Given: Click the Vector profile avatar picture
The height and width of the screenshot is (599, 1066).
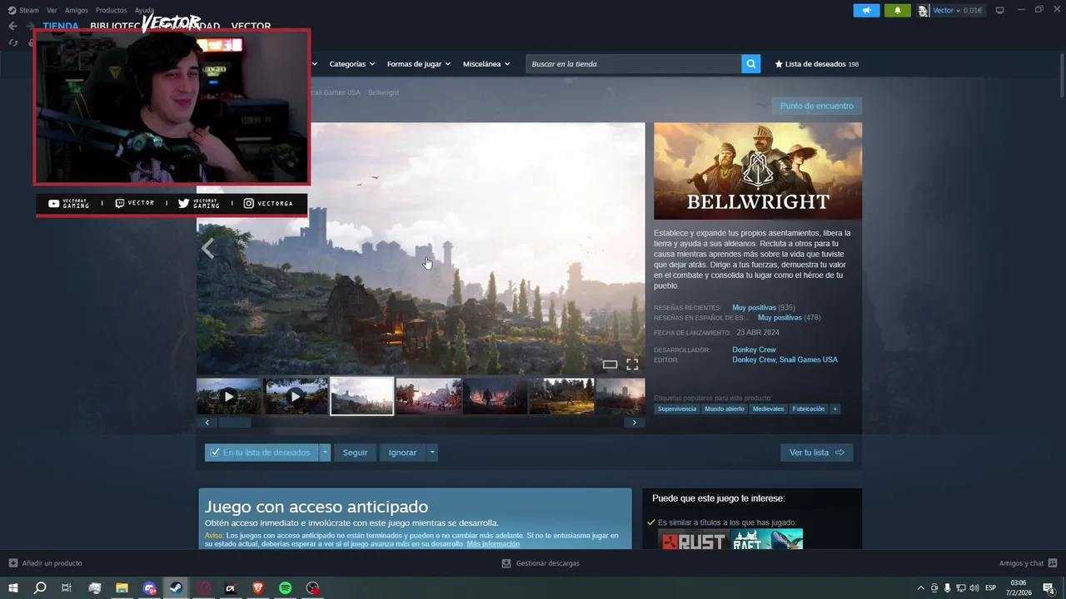Looking at the screenshot, I should point(923,11).
